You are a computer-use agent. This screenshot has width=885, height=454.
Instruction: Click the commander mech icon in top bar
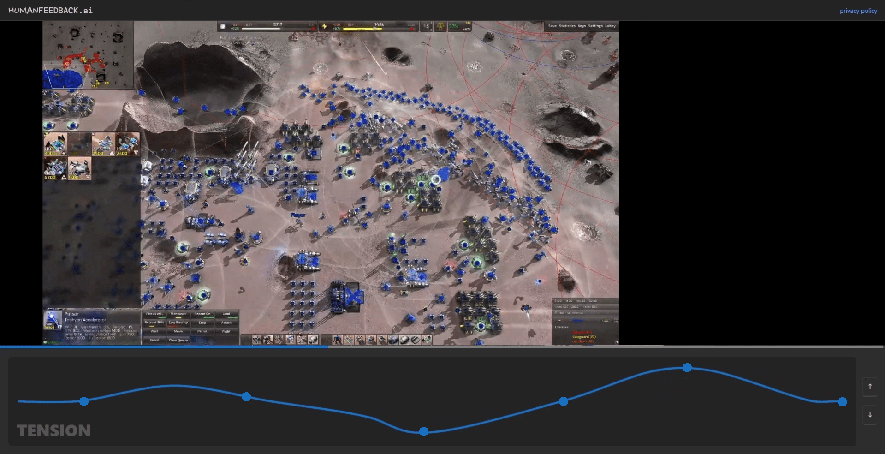pyautogui.click(x=440, y=26)
